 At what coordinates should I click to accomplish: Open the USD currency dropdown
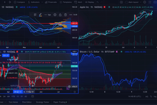[75, 52]
